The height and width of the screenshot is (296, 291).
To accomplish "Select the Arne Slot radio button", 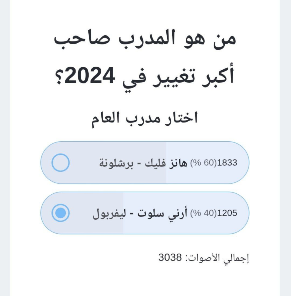I will click(x=61, y=213).
